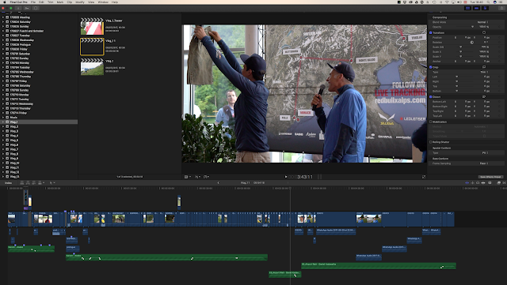Adjust the Scale X slider
507x285 pixels.
[461, 51]
